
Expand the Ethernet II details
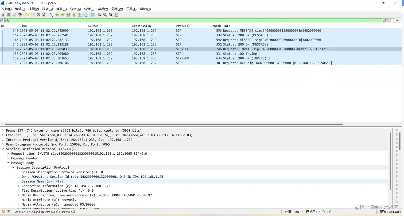pos(3,135)
